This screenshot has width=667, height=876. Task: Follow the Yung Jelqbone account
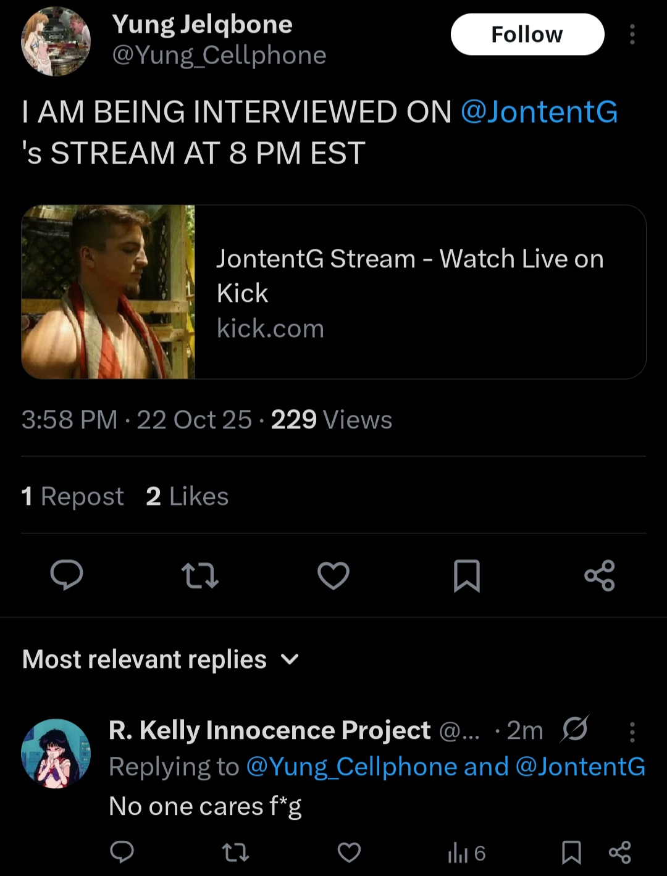pos(527,35)
